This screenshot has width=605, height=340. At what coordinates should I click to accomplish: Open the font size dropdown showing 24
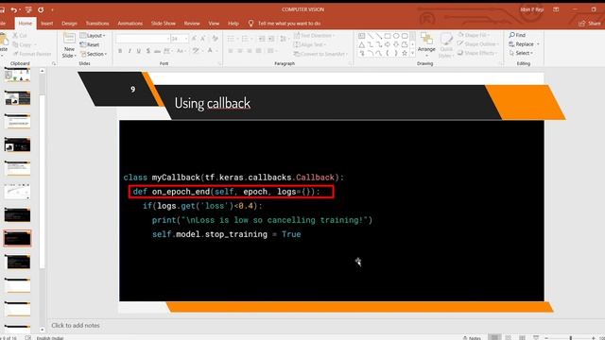pos(180,39)
